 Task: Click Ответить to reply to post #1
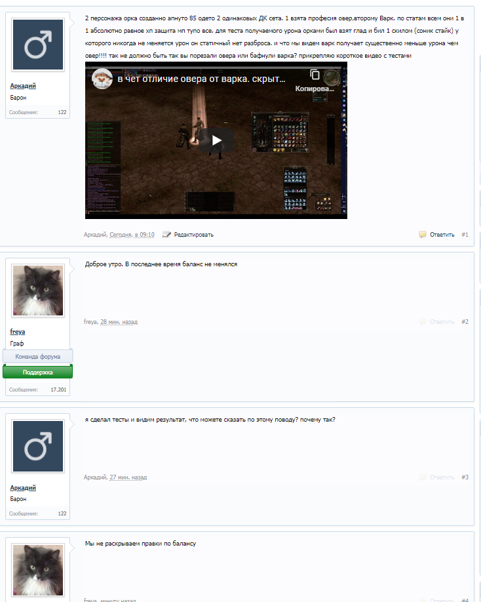point(442,235)
